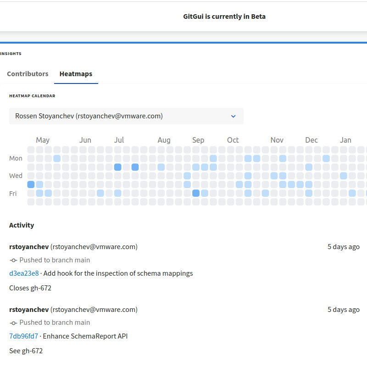Screen dimensions: 367x367
Task: Select the dark blue Thursday cell in early May
Action: tap(31, 184)
